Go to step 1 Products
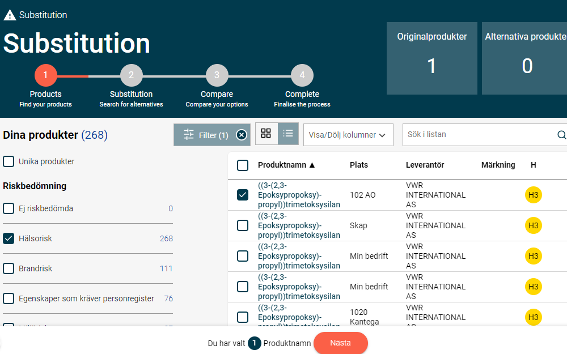The width and height of the screenshot is (567, 354). 45,75
